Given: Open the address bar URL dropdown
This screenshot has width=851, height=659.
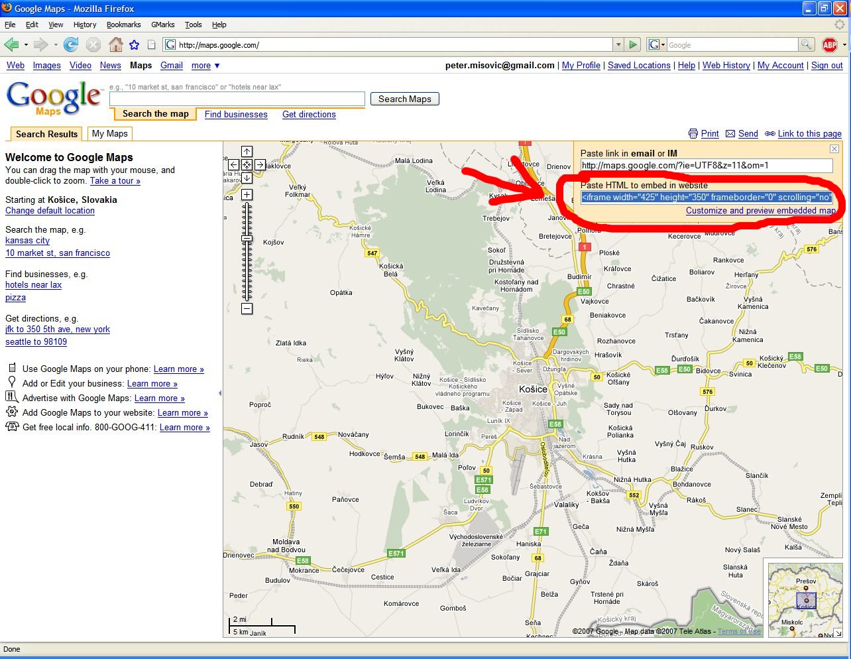Looking at the screenshot, I should click(618, 44).
